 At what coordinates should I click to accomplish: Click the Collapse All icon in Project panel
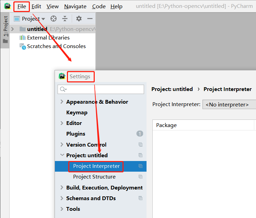(x=65, y=19)
